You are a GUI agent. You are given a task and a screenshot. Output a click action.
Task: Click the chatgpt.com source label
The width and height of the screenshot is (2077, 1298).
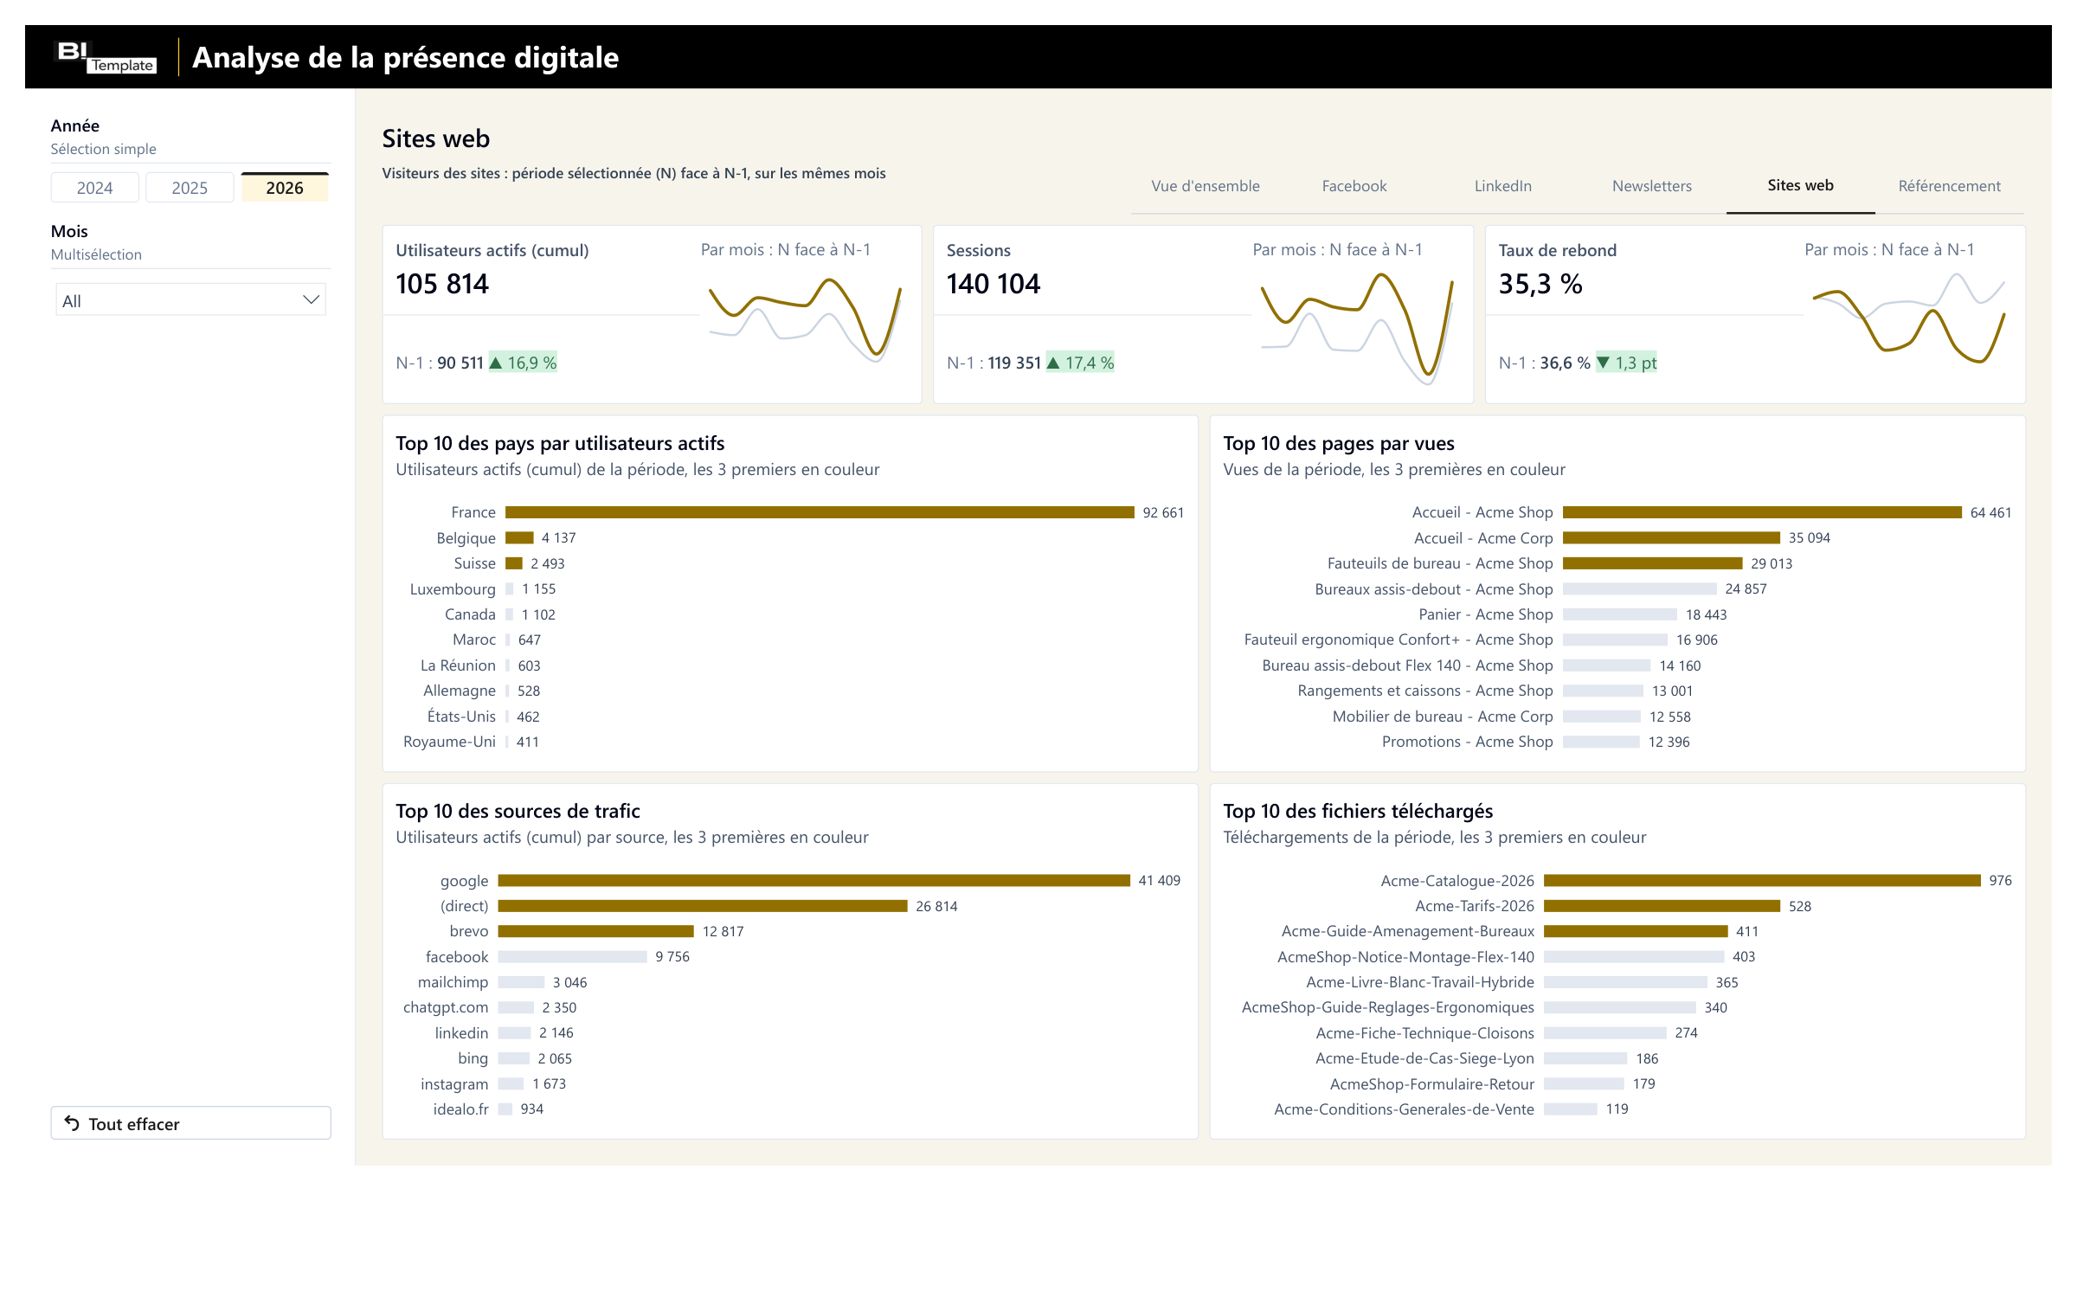coord(446,1007)
